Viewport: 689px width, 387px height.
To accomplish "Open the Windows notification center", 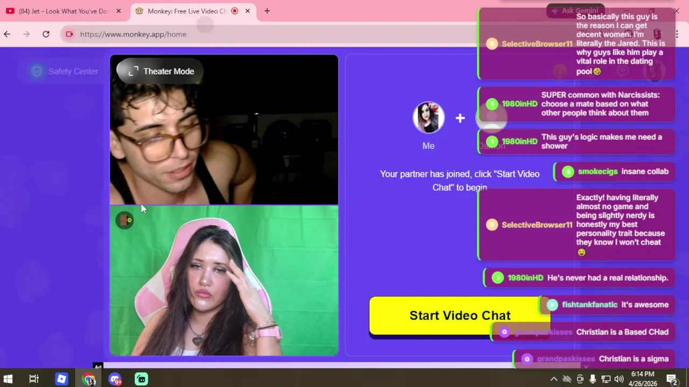I will point(672,379).
